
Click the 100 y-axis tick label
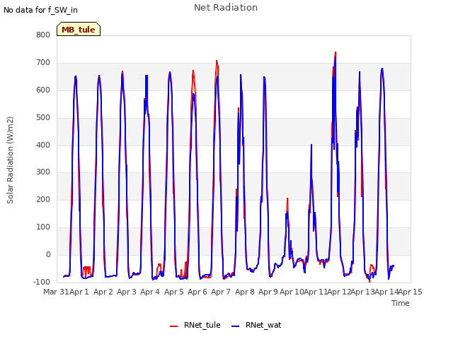(43, 227)
